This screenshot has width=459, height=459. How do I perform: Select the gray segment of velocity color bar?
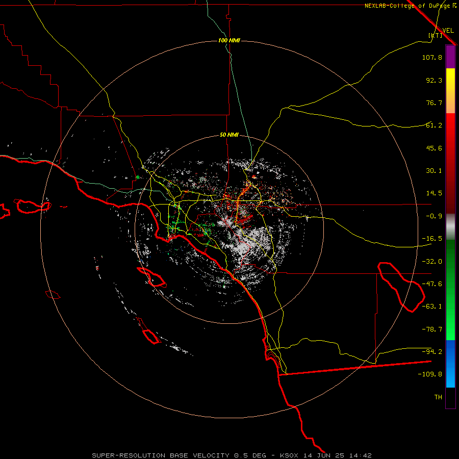pyautogui.click(x=450, y=227)
